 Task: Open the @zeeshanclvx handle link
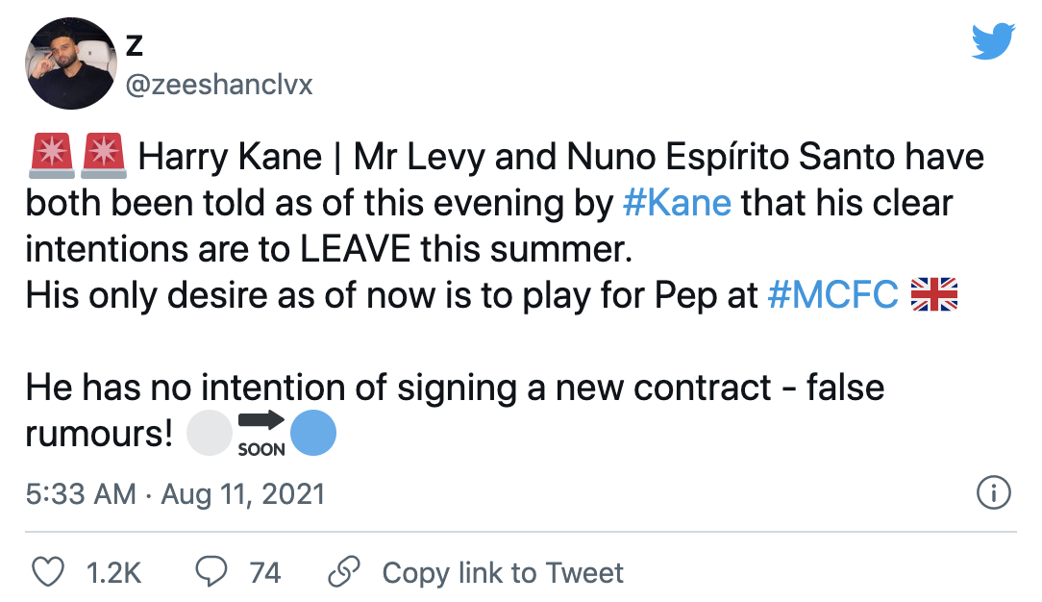pyautogui.click(x=219, y=85)
